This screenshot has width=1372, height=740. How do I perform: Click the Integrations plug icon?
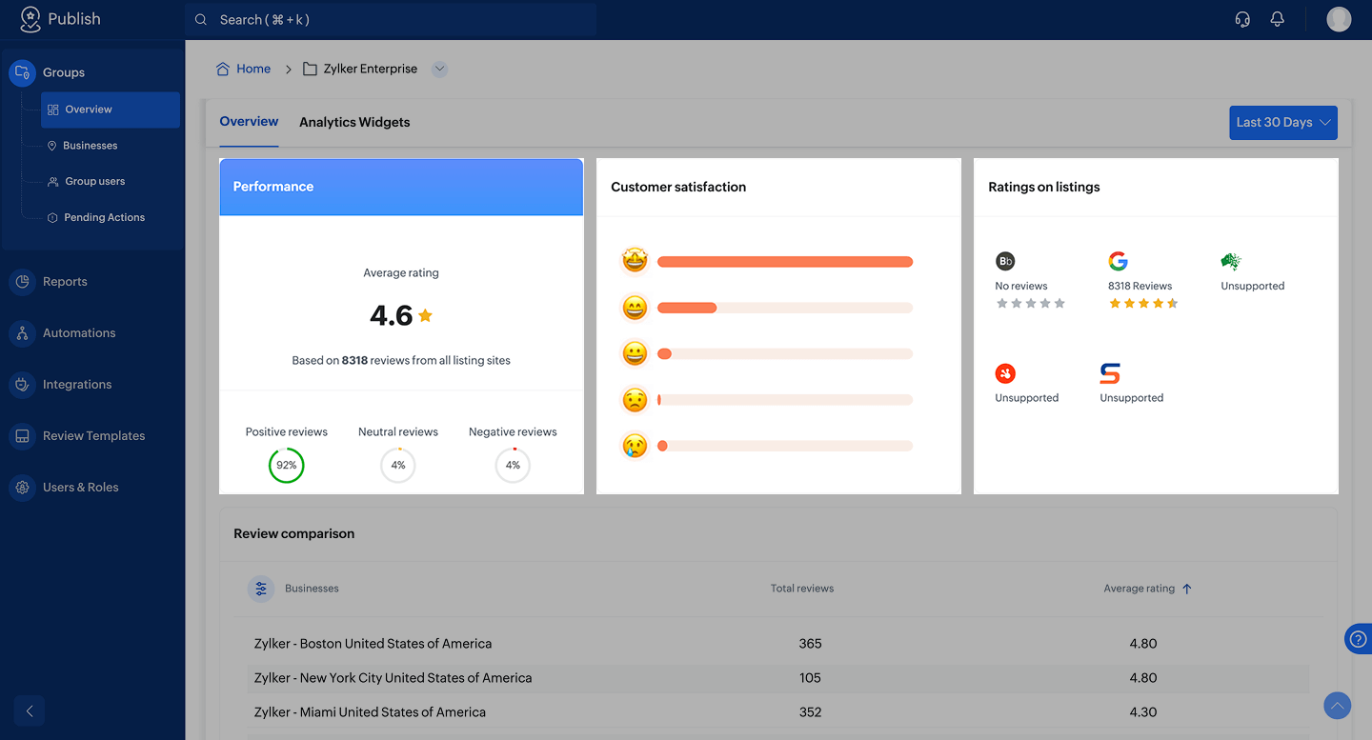point(22,385)
